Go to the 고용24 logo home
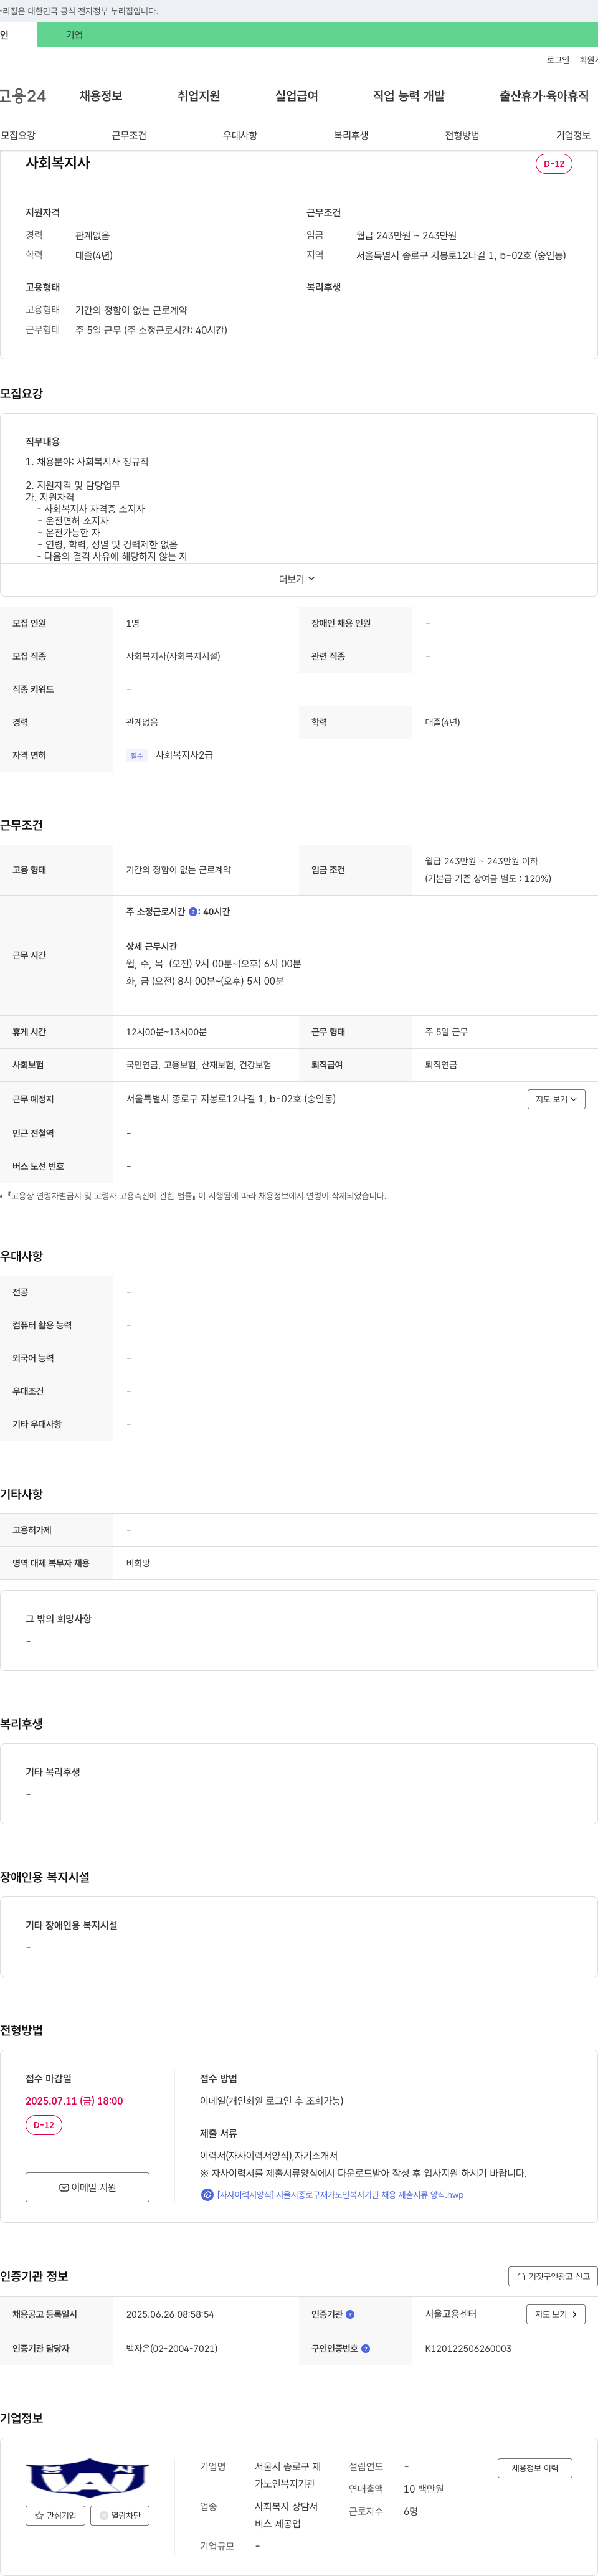This screenshot has width=598, height=2576. point(23,96)
